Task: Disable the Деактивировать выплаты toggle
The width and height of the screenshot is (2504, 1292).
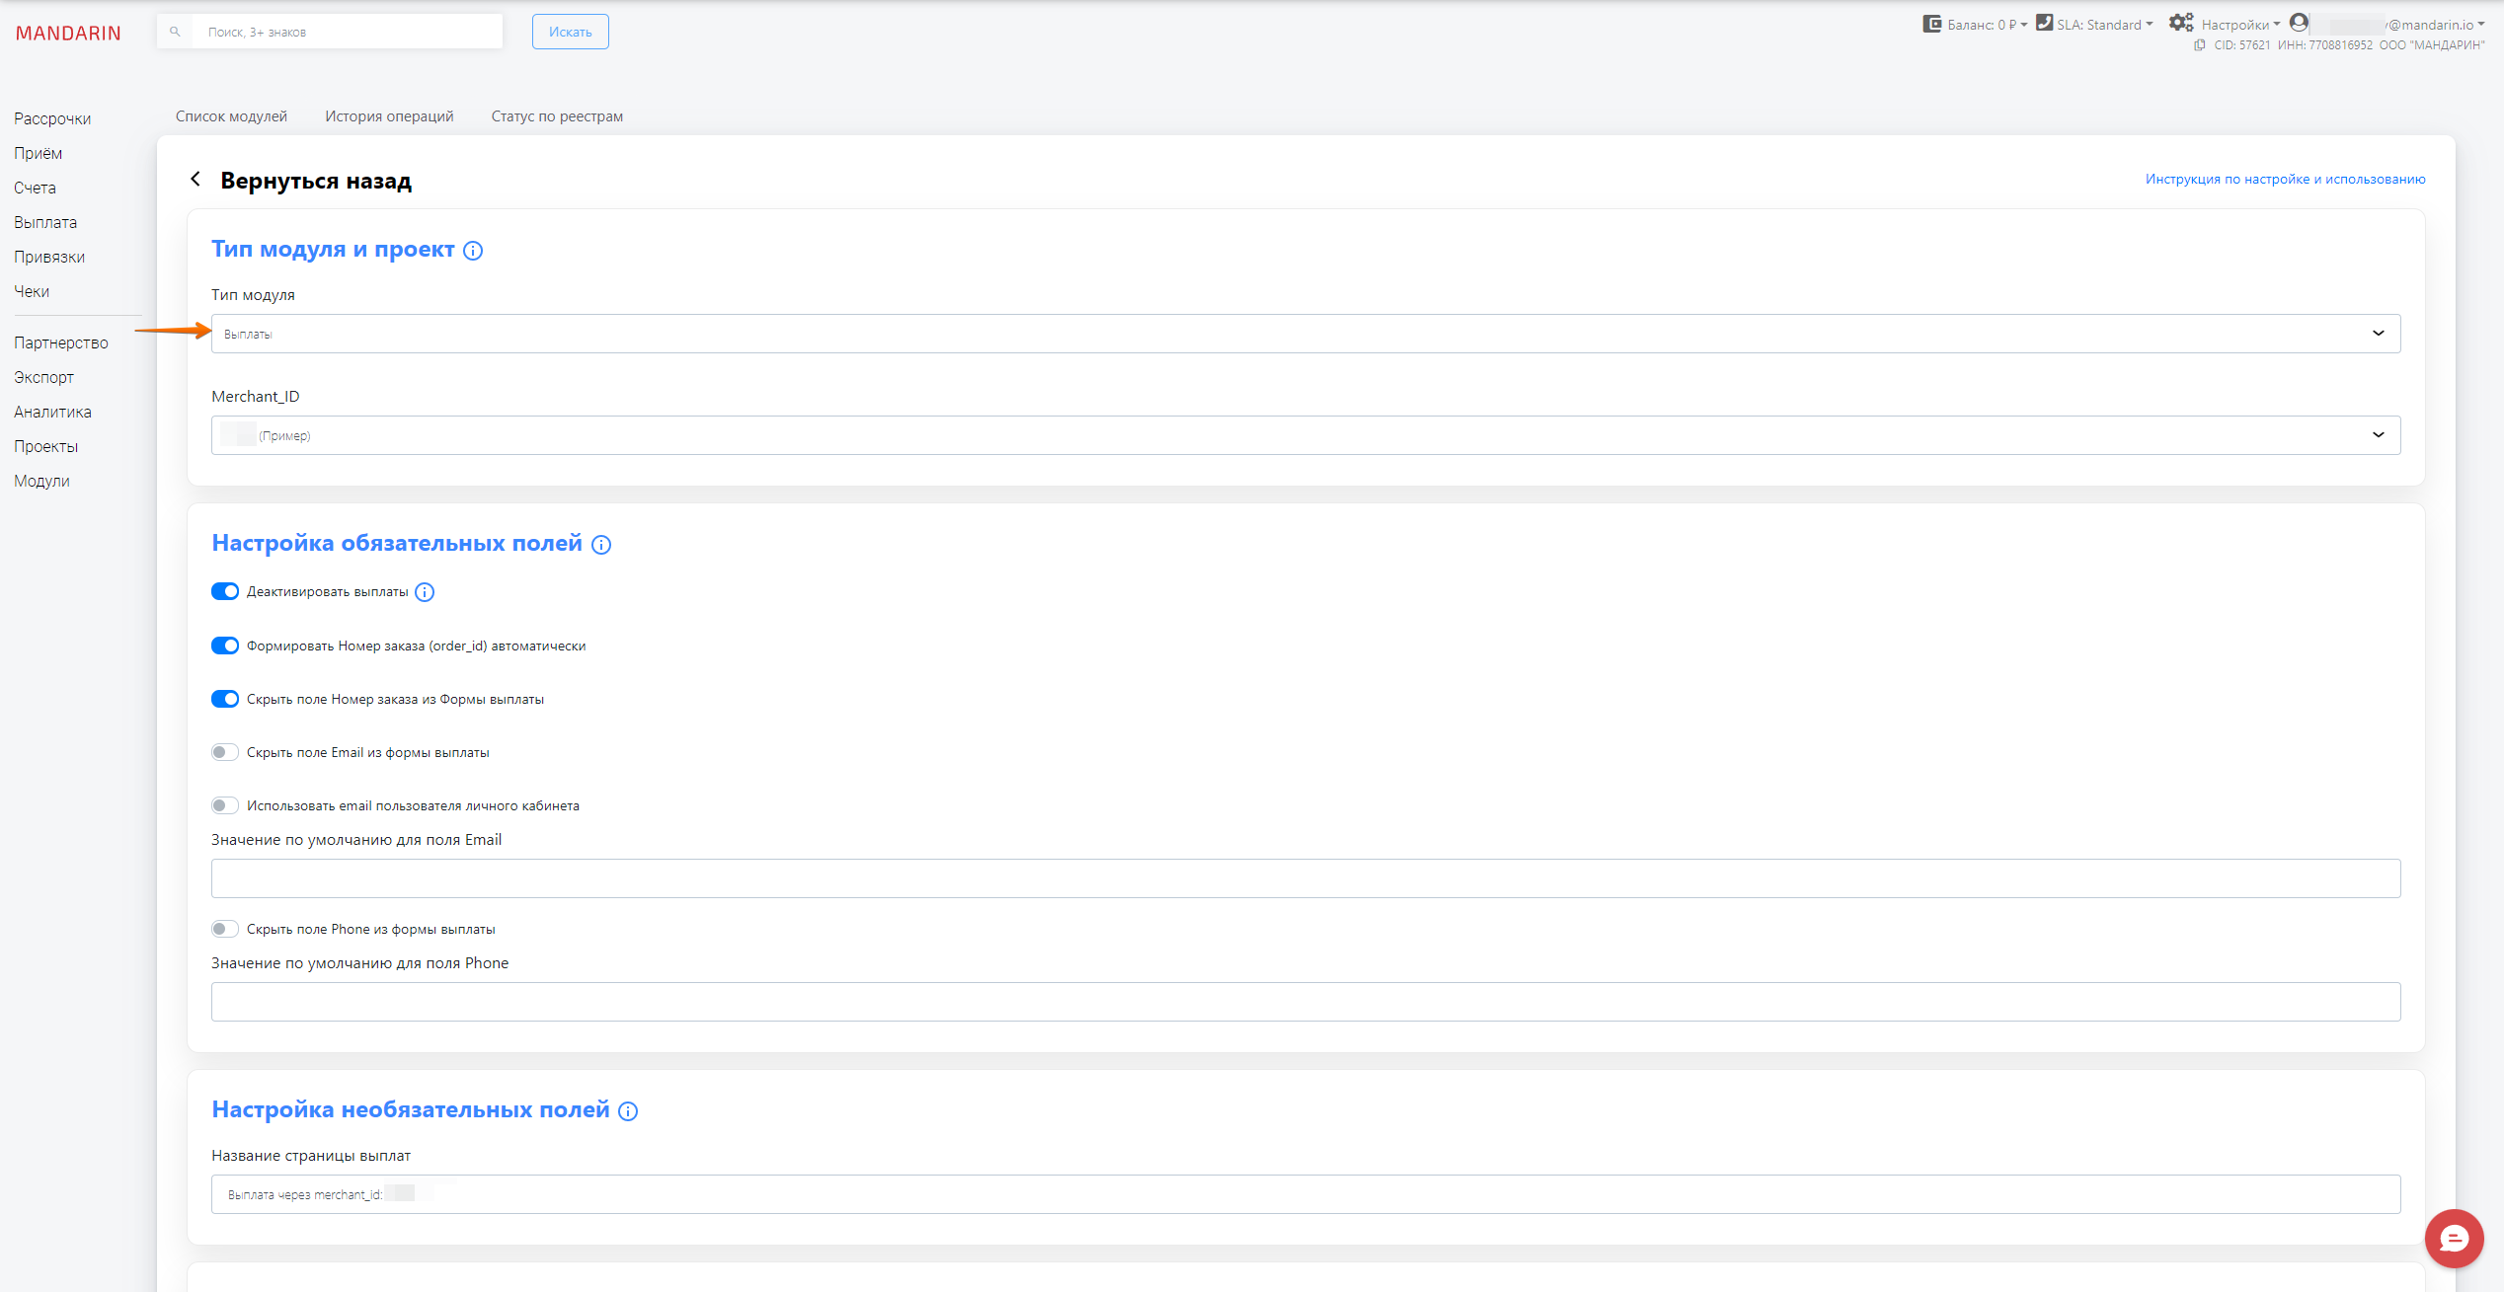Action: (x=225, y=592)
